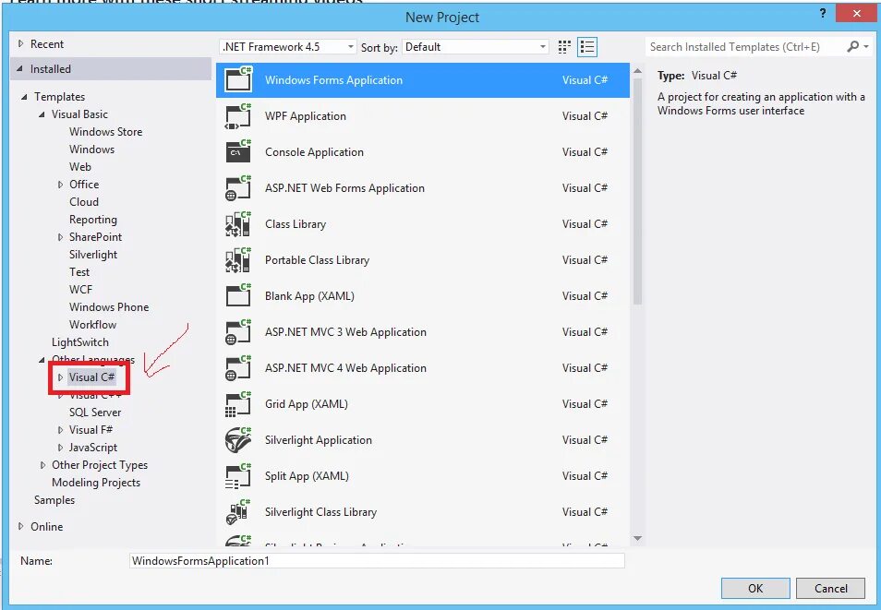The height and width of the screenshot is (610, 881).
Task: Click the ASP.NET MVC 4 Web Application icon
Action: [238, 367]
